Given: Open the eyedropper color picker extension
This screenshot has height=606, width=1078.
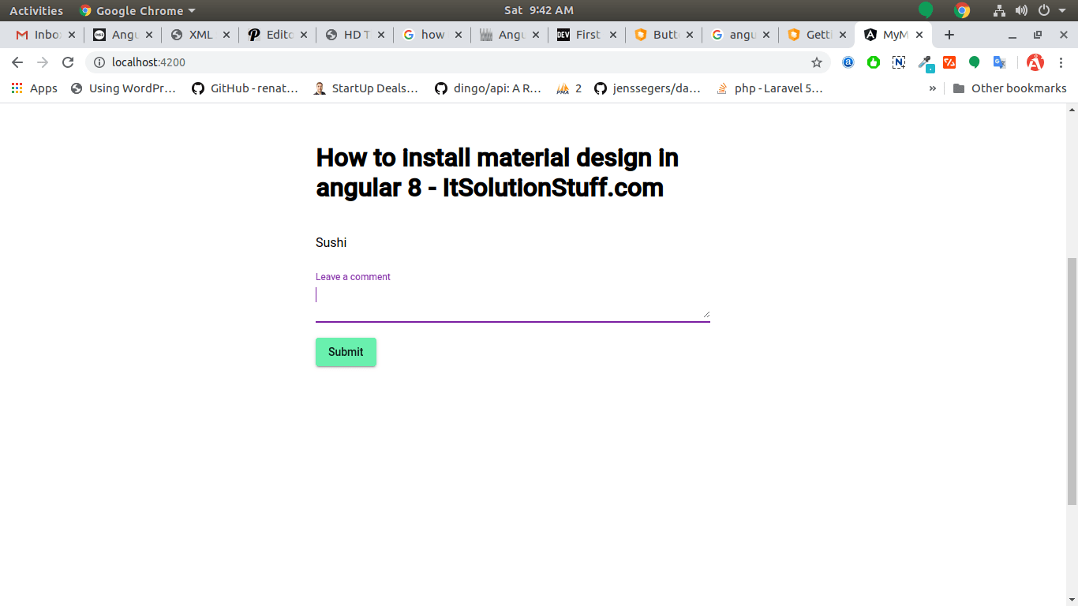Looking at the screenshot, I should pyautogui.click(x=925, y=62).
